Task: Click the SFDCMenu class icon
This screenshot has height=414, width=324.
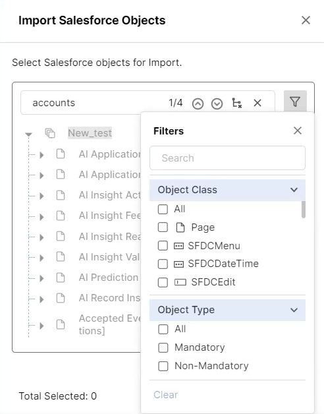Action: [x=178, y=246]
